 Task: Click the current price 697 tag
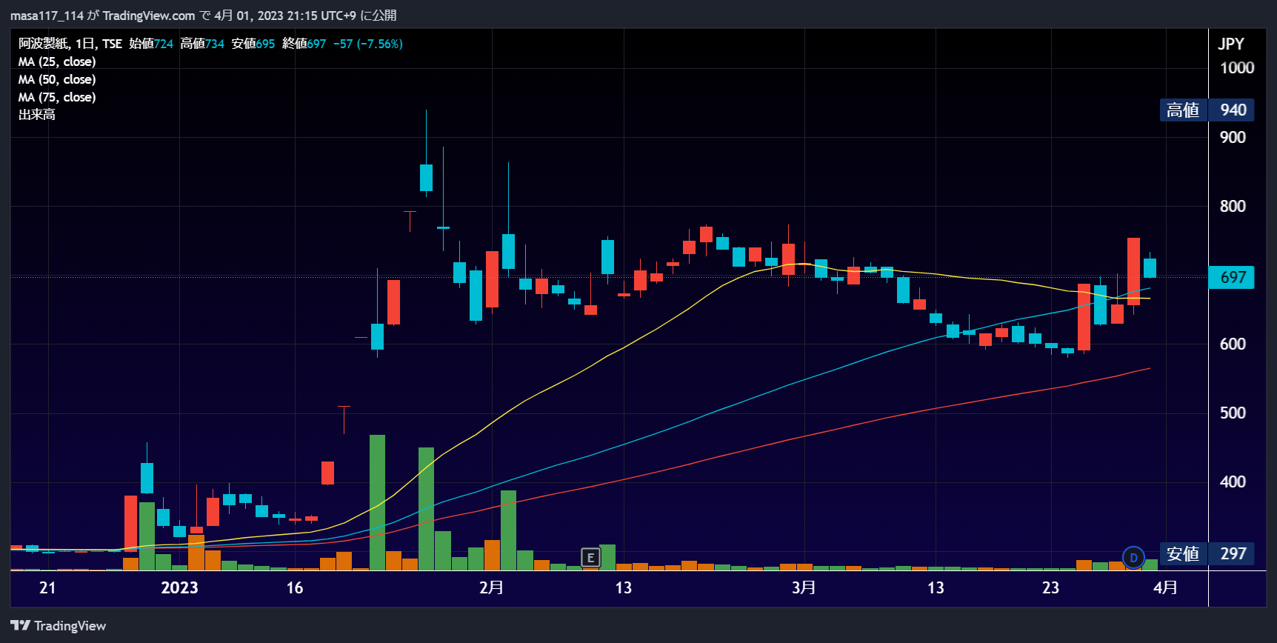(x=1232, y=277)
